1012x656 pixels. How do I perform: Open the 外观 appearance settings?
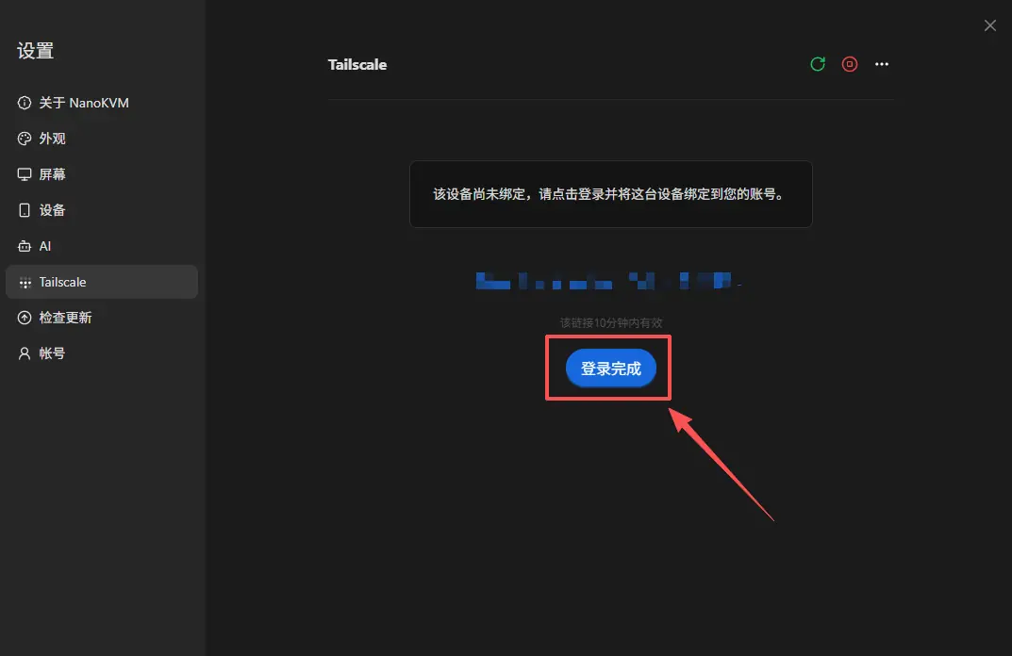(x=101, y=138)
